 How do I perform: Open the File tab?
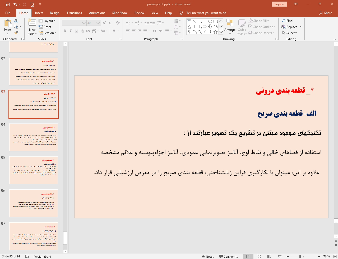(8, 13)
